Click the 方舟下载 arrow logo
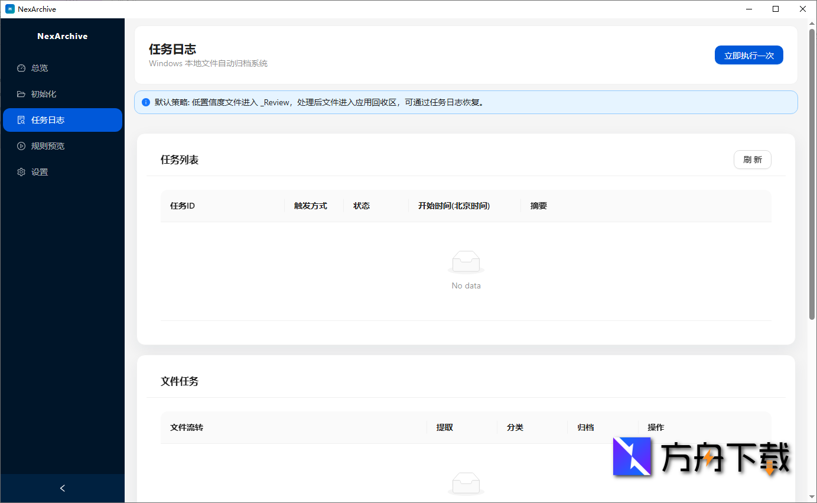The width and height of the screenshot is (817, 503). tap(632, 456)
